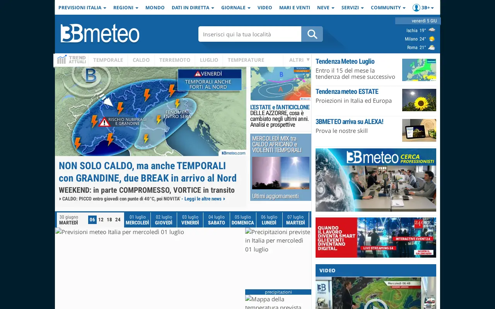
Task: Select hour 12 for Tuesday forecast
Action: coord(101,220)
